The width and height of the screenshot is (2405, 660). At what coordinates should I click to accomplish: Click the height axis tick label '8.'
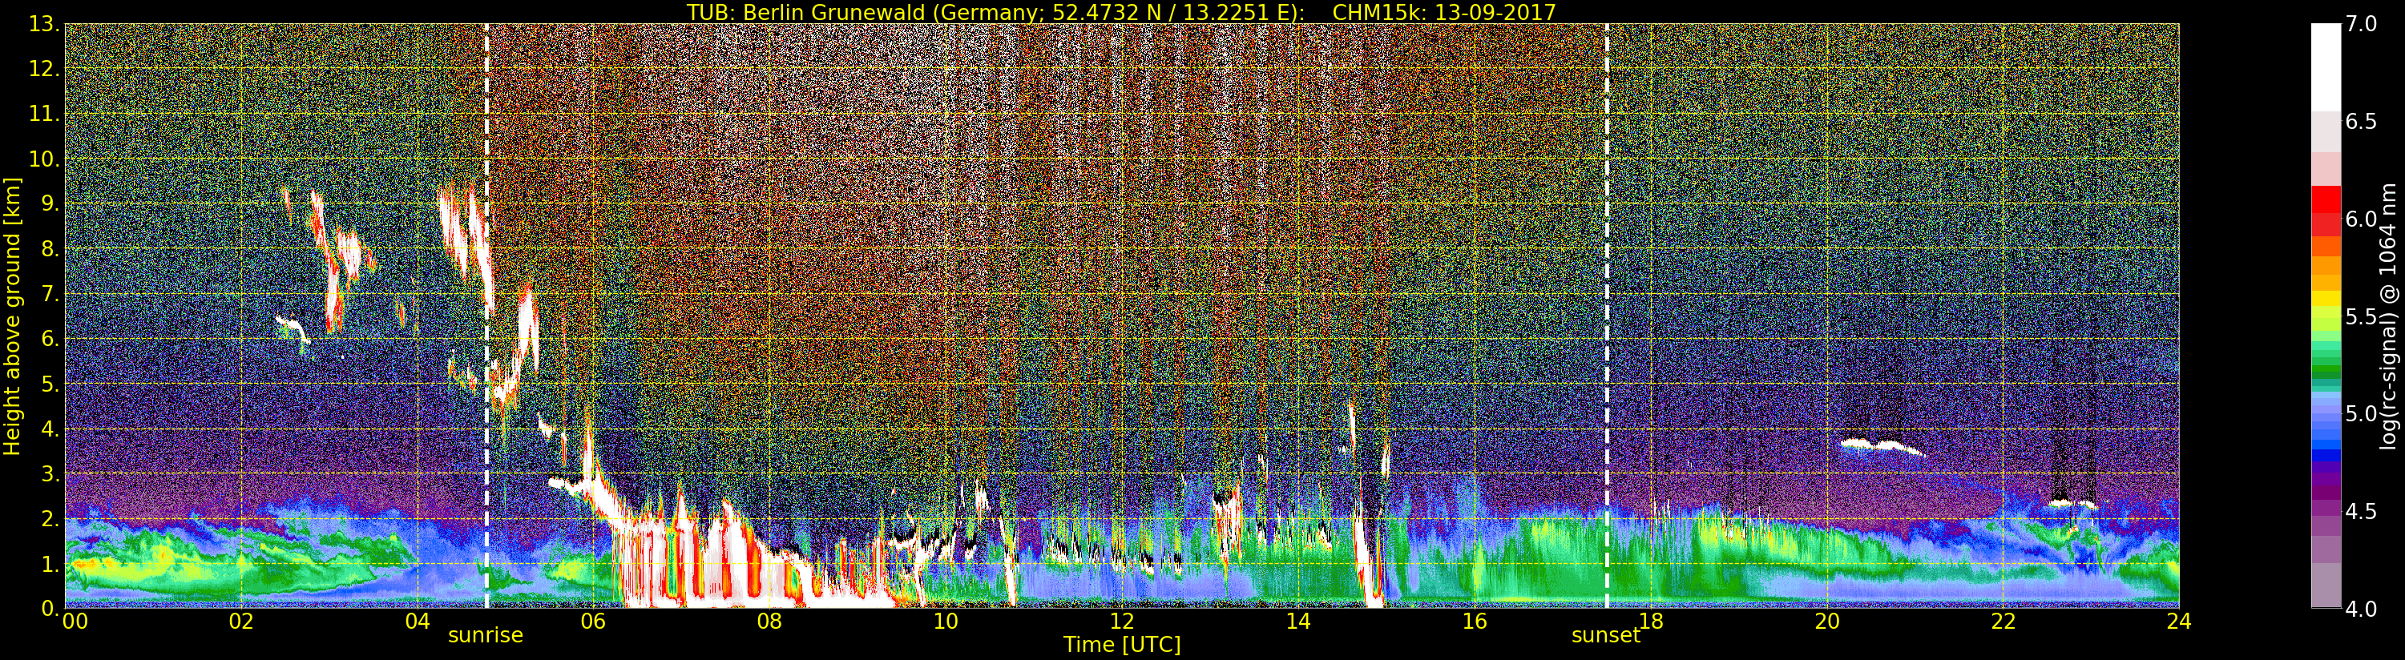tap(50, 249)
